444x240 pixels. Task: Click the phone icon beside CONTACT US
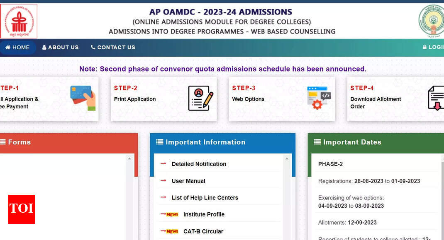click(93, 47)
